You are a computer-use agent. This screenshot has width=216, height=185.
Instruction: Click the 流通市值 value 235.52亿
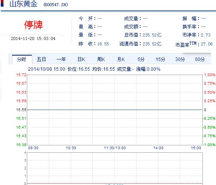point(152,44)
